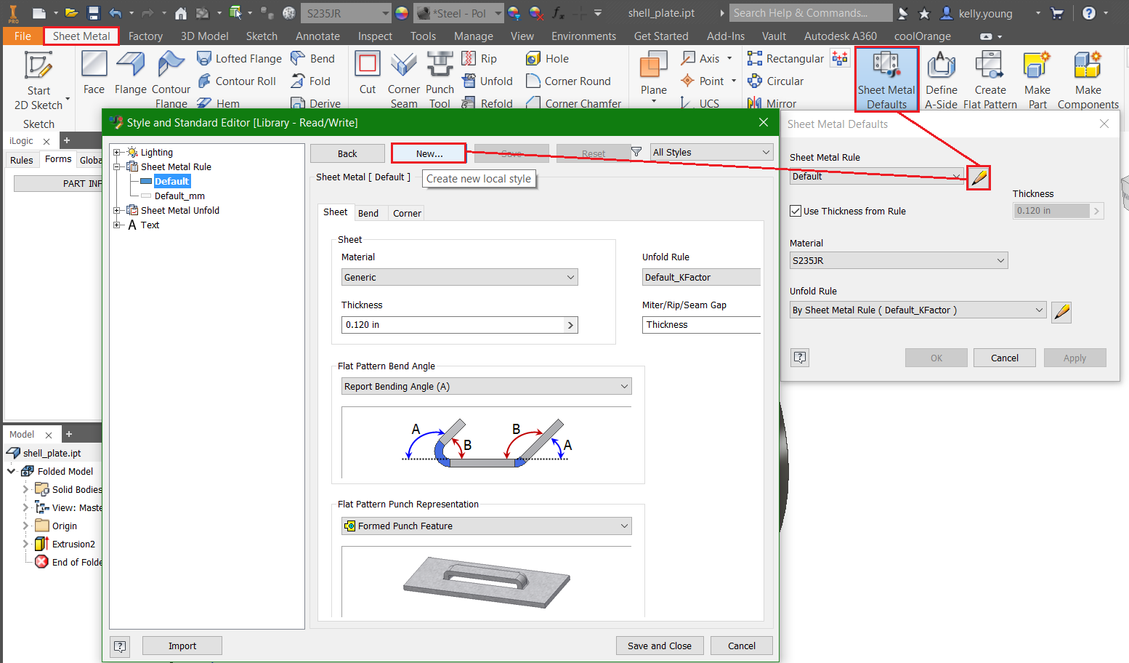Click the Hole tool icon

click(533, 59)
